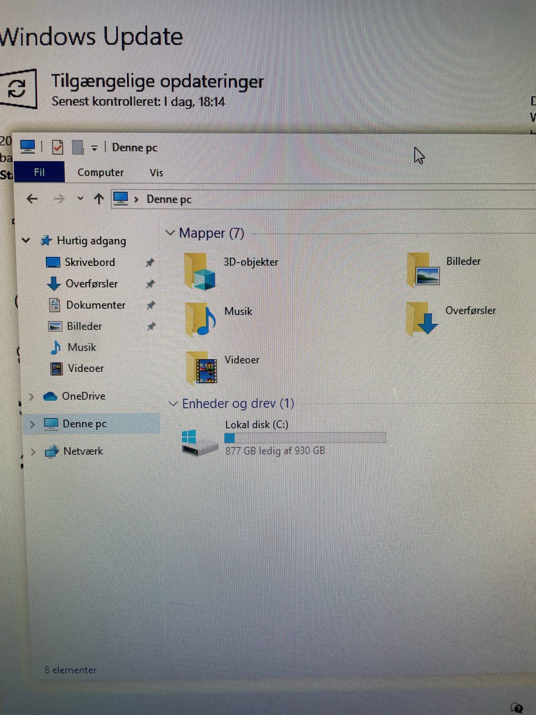536x715 pixels.
Task: Collapse the Mapper (7) group
Action: pos(170,233)
